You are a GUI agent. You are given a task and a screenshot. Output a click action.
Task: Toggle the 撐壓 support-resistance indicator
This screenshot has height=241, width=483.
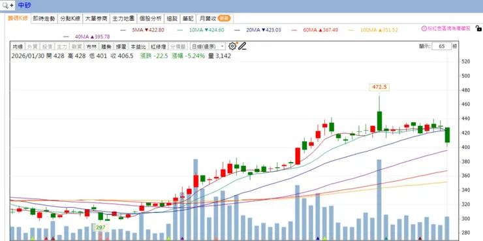(x=121, y=47)
